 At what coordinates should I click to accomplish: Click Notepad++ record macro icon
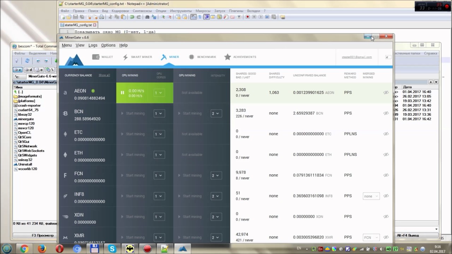point(248,17)
